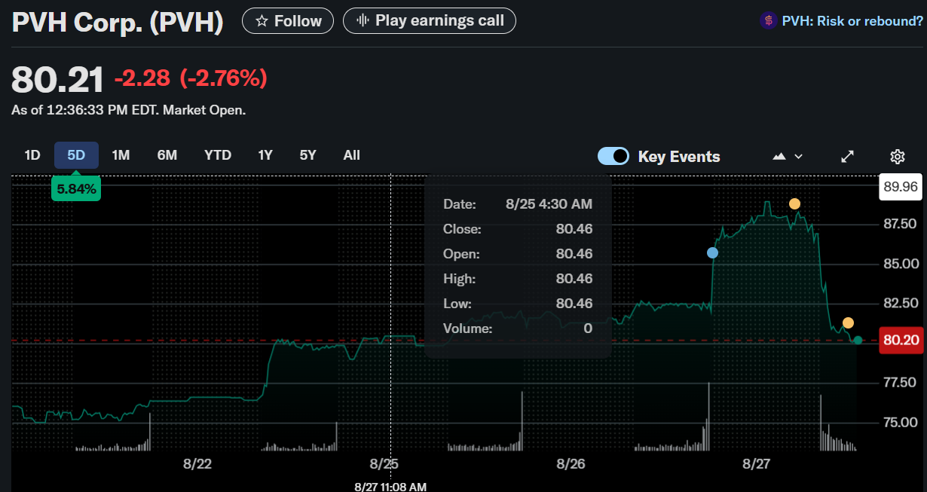Click the 8/22 date axis label

197,463
